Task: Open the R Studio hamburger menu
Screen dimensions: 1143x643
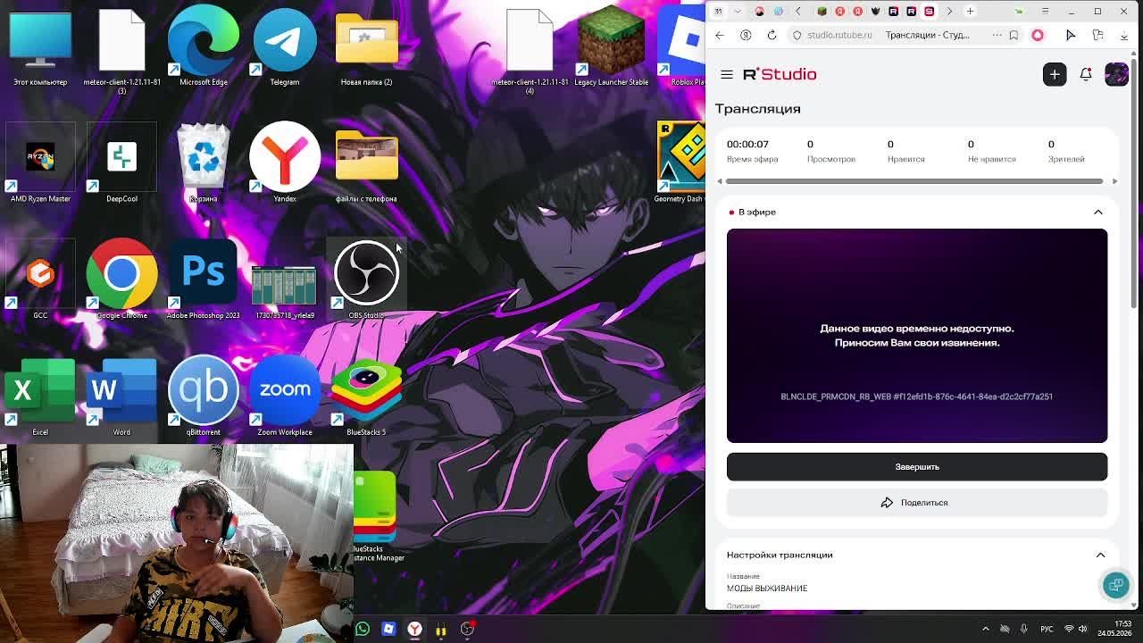Action: pos(727,74)
